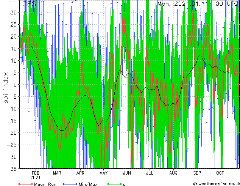Click the red Mean Run legend line
Image resolution: width=240 pixels, height=186 pixels.
[x=26, y=184]
